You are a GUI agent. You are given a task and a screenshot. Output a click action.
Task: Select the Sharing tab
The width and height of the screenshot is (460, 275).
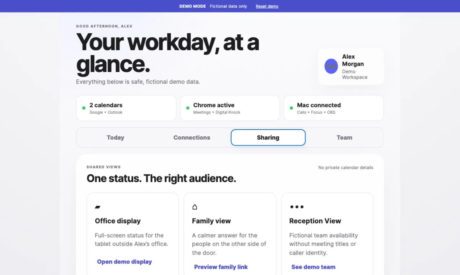(268, 137)
